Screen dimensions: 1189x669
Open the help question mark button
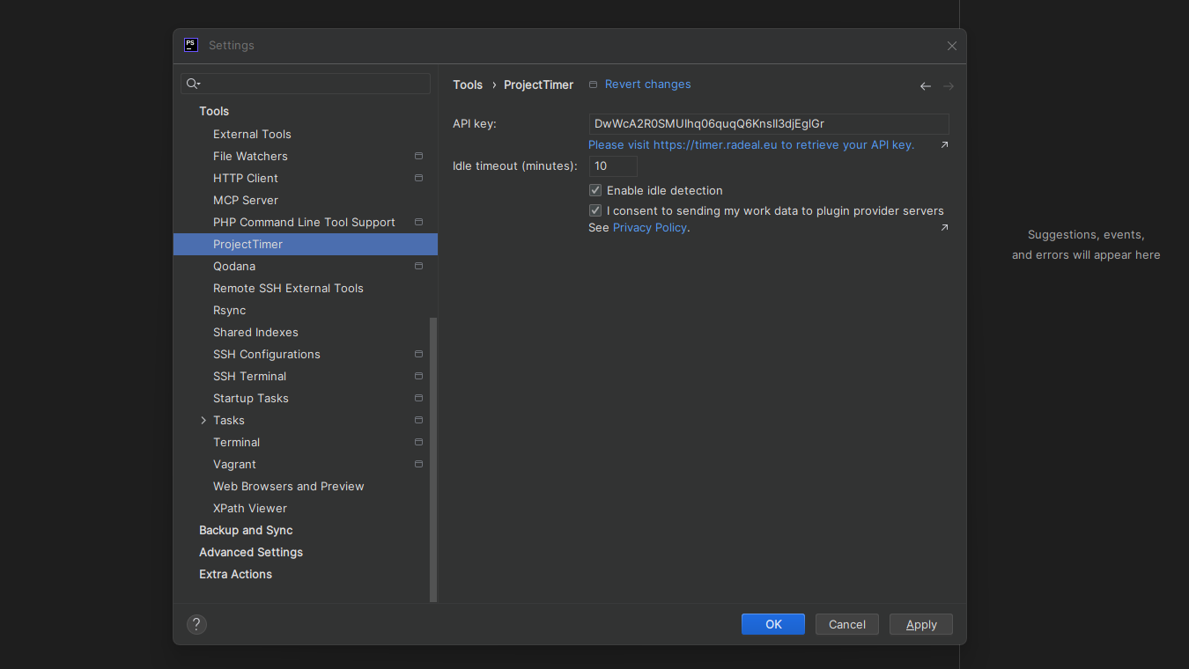tap(196, 624)
